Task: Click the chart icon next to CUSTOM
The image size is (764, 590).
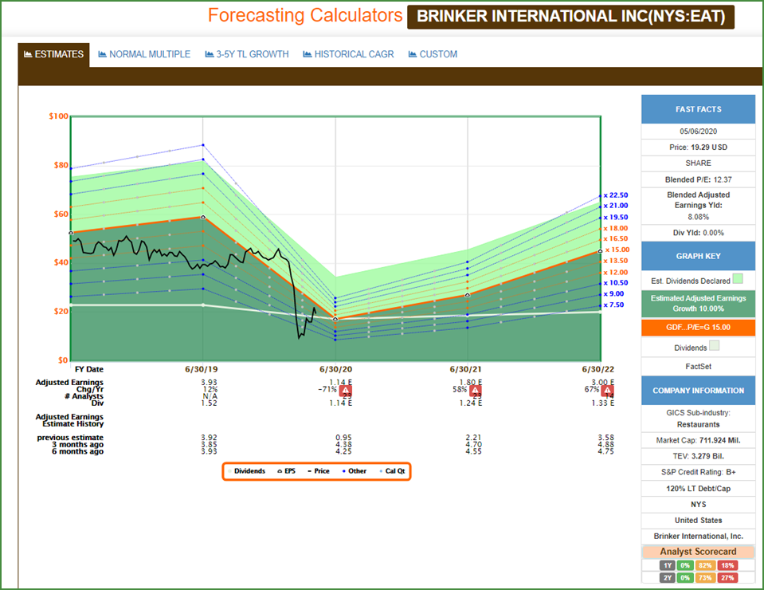Action: [413, 54]
